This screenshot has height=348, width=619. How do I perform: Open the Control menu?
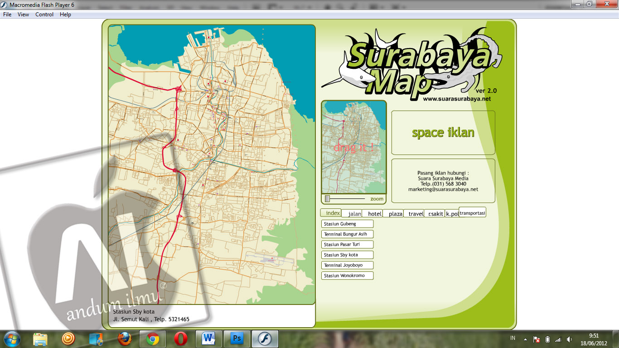pyautogui.click(x=44, y=14)
